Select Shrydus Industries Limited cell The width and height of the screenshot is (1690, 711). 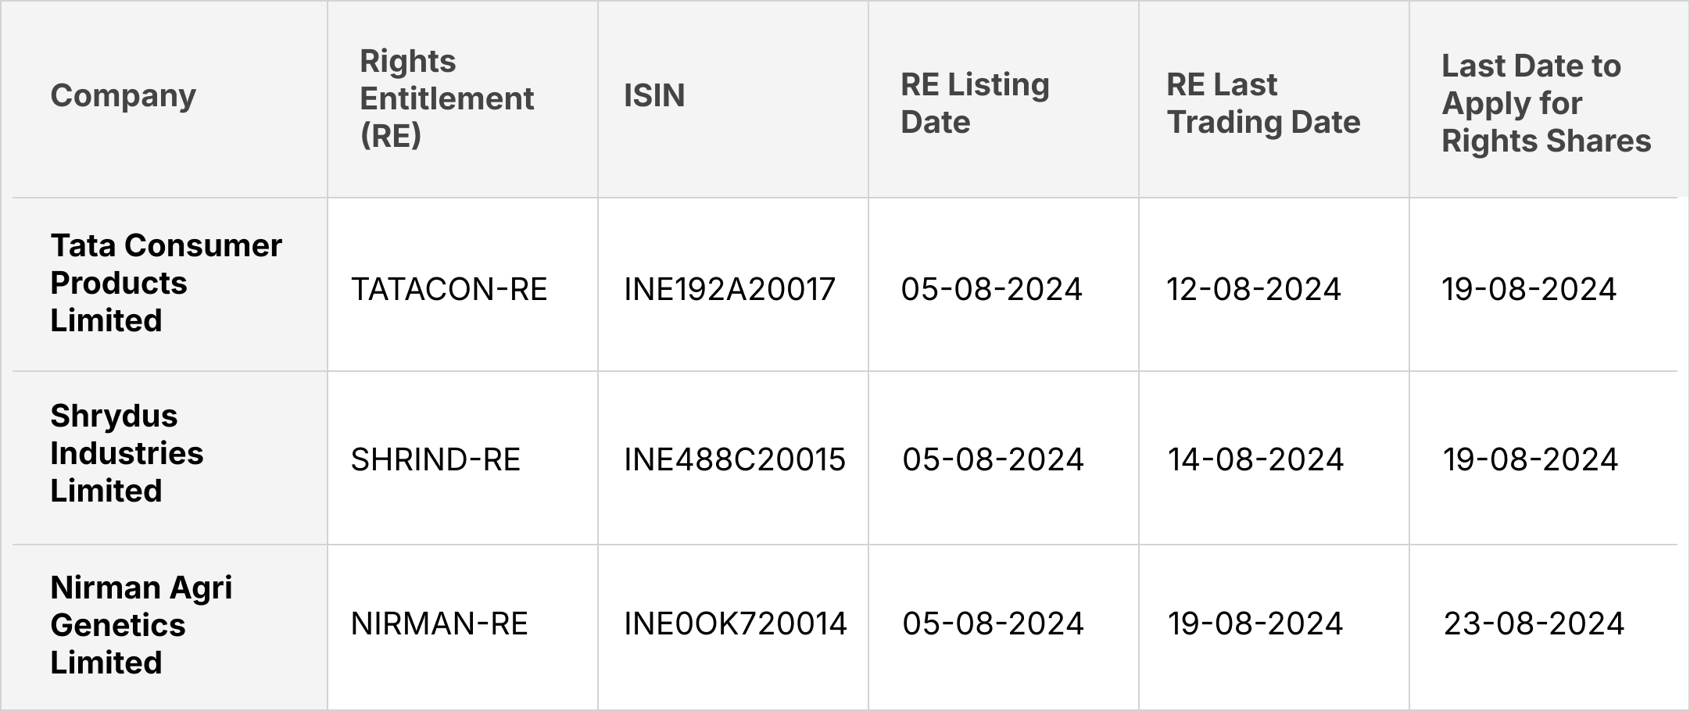click(x=127, y=453)
